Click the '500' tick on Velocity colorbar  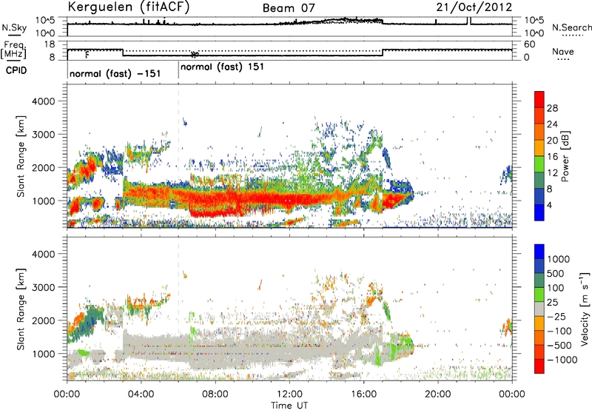click(557, 273)
